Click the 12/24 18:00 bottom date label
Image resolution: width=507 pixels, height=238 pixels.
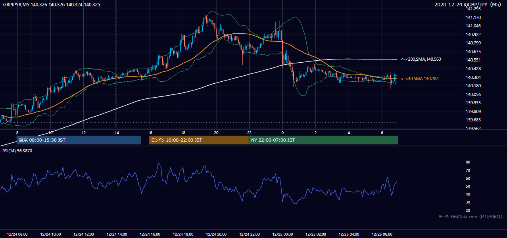pyautogui.click(x=183, y=234)
